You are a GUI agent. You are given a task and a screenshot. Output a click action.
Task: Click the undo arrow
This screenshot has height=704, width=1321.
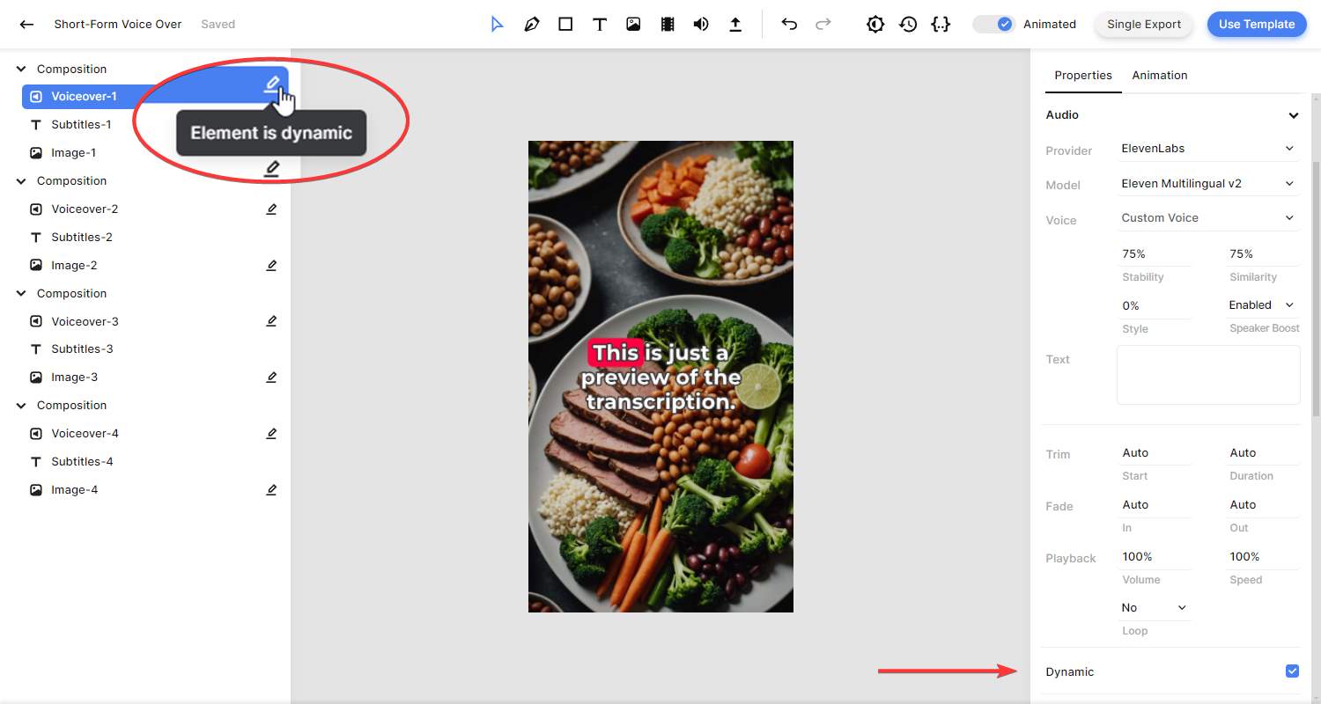pyautogui.click(x=789, y=25)
